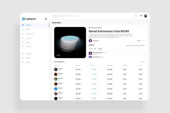Click the Setting gear icon in the sidebar

(x=23, y=62)
